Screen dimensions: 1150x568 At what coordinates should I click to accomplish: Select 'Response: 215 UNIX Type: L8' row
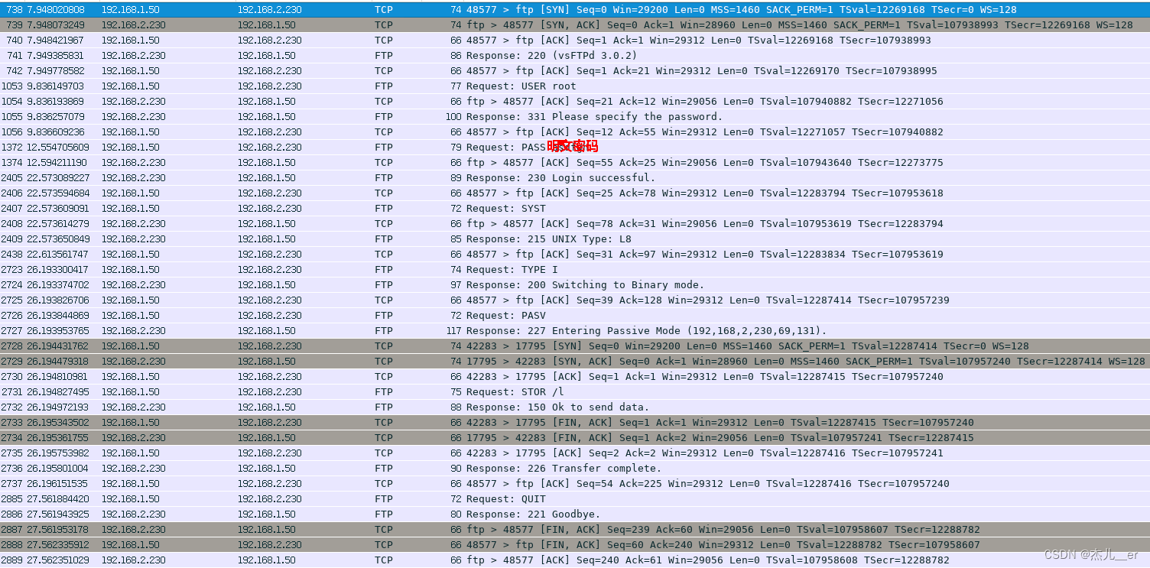tap(575, 239)
